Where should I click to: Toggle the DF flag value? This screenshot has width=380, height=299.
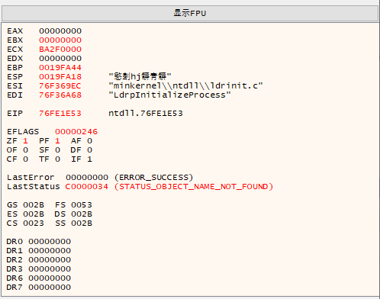click(x=89, y=150)
